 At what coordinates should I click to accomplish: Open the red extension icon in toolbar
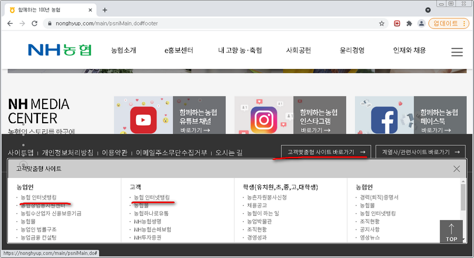(397, 24)
